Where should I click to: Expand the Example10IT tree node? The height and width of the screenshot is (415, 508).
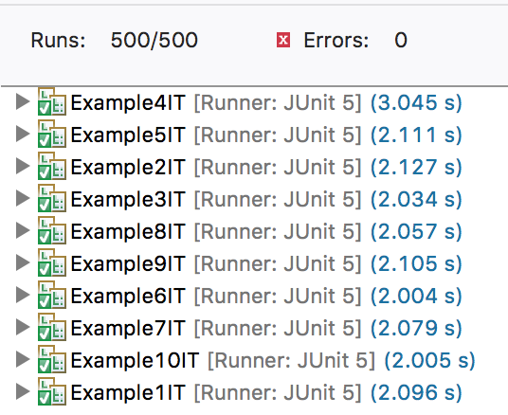23,360
